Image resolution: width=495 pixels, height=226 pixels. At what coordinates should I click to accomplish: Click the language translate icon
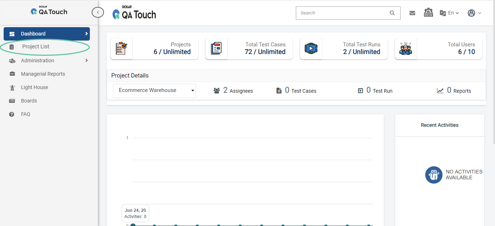(442, 13)
